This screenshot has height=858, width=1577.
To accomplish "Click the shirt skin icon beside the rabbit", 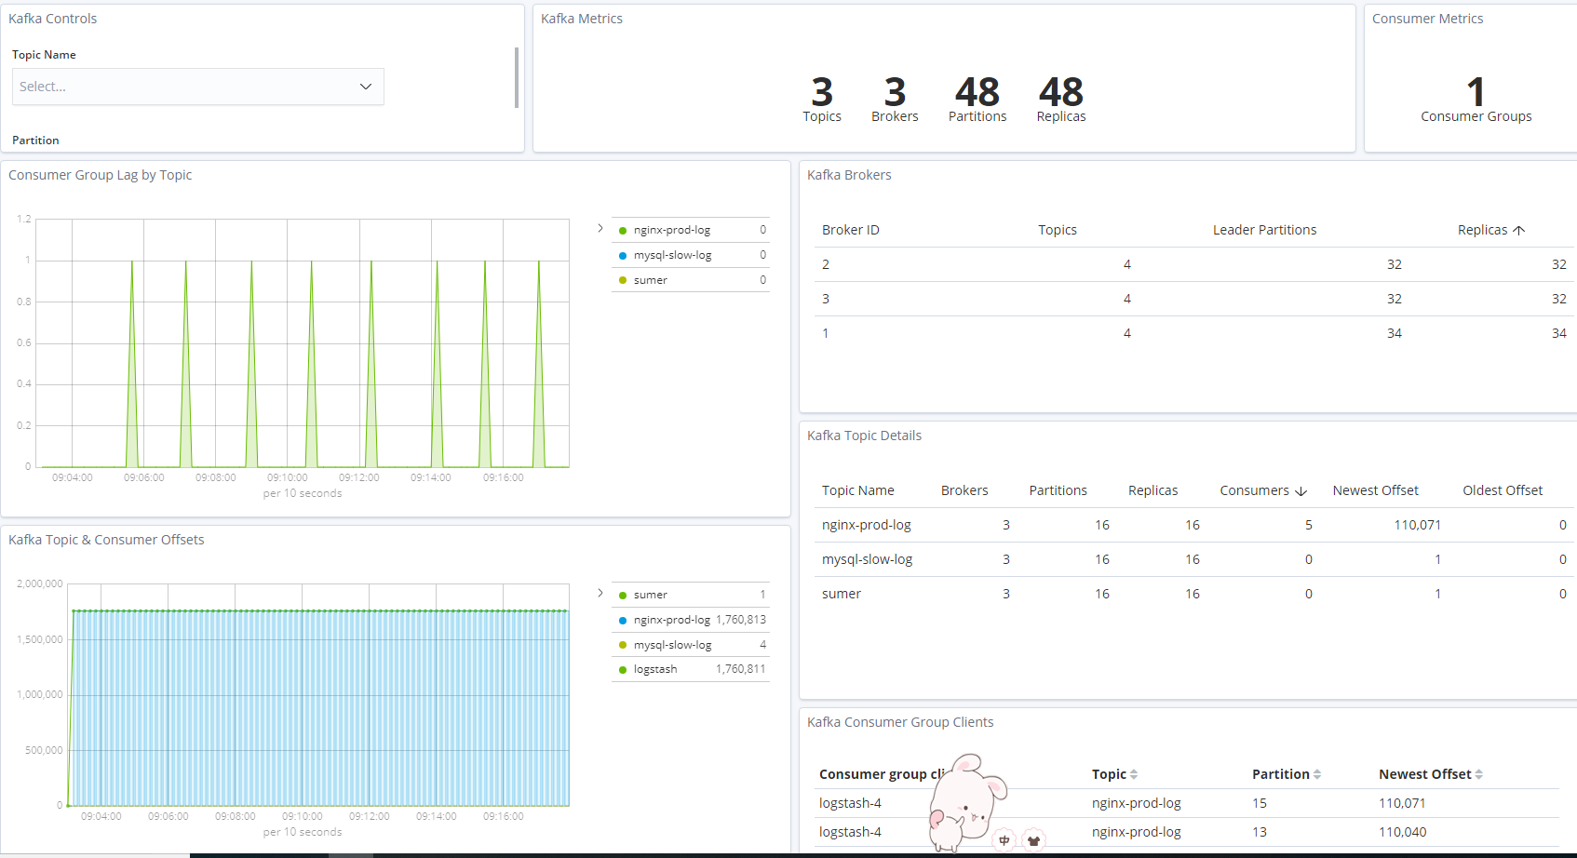I will (x=1033, y=840).
